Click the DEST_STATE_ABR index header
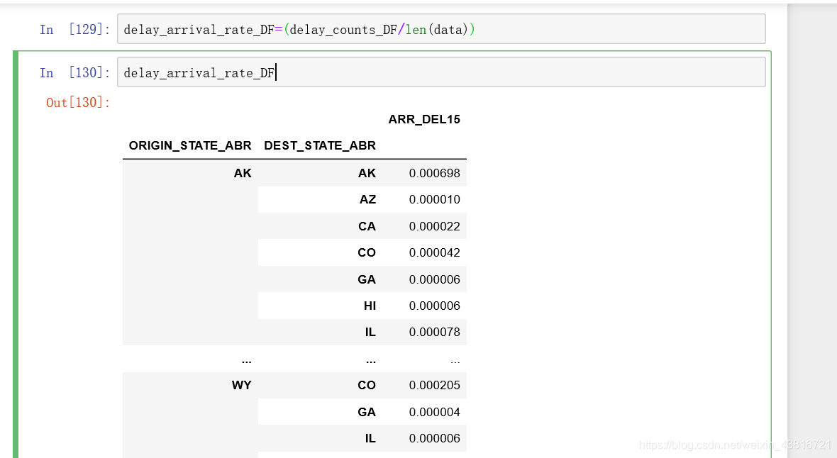 point(320,146)
